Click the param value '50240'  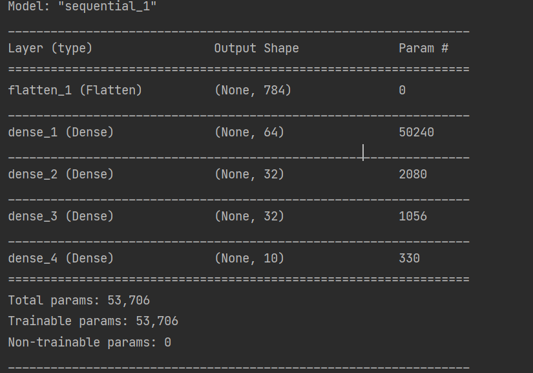coord(417,133)
